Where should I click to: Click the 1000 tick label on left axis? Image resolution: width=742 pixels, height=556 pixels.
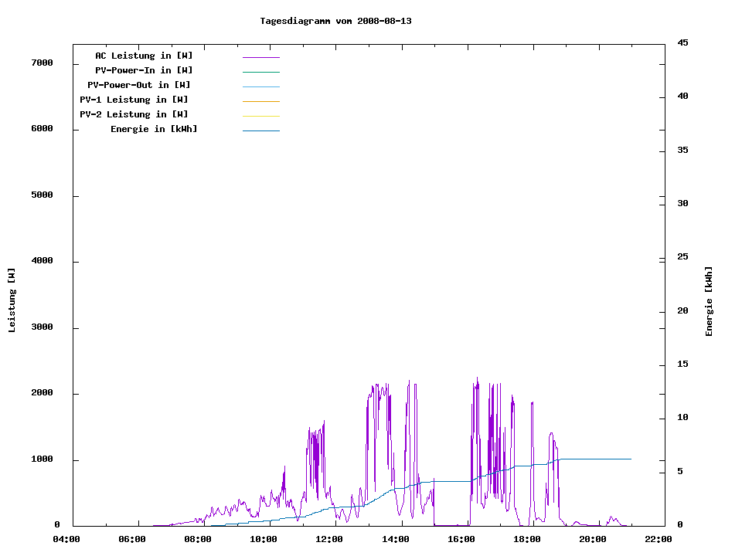[x=42, y=459]
